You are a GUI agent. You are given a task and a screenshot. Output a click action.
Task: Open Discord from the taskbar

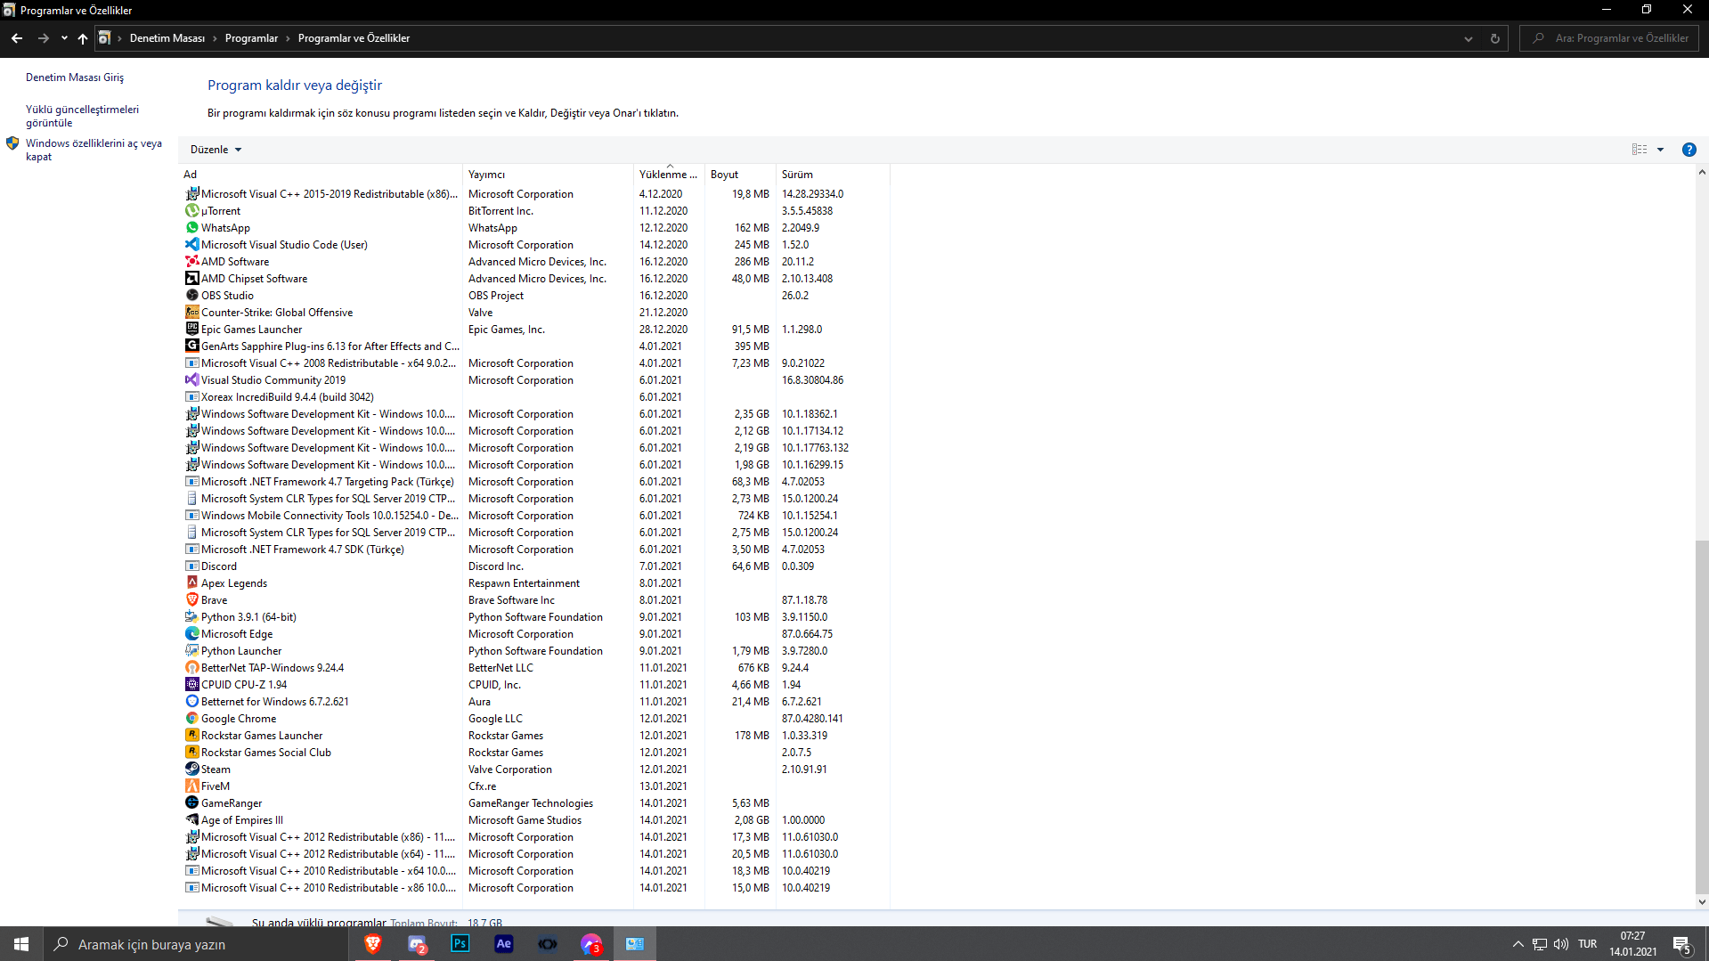pyautogui.click(x=417, y=944)
